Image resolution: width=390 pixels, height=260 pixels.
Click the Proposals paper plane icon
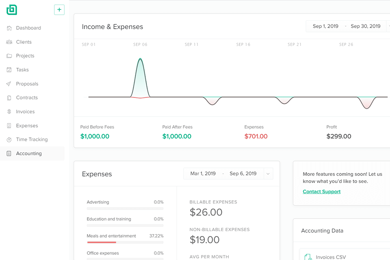pos(9,84)
